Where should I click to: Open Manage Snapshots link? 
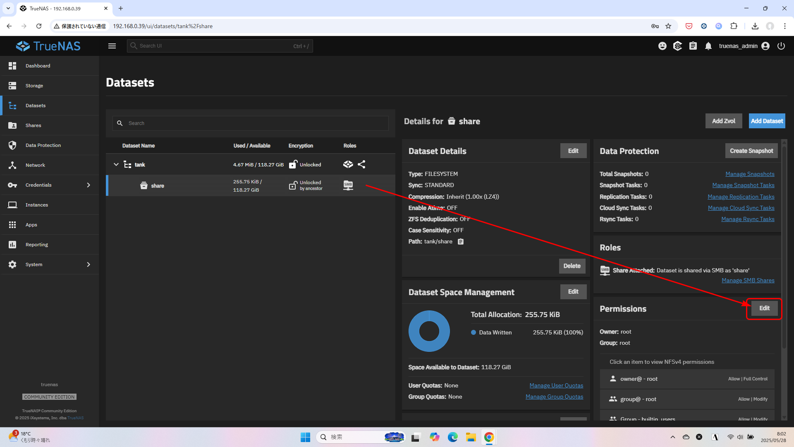pyautogui.click(x=750, y=174)
